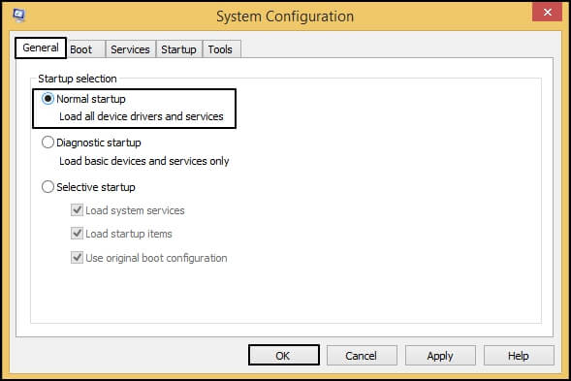Open the Services tab
The height and width of the screenshot is (381, 571).
point(130,49)
